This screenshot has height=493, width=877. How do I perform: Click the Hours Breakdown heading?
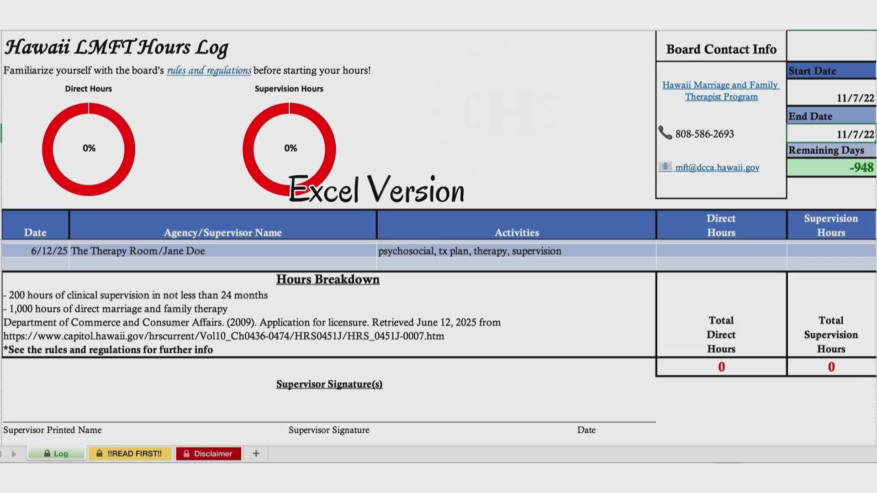pyautogui.click(x=328, y=279)
